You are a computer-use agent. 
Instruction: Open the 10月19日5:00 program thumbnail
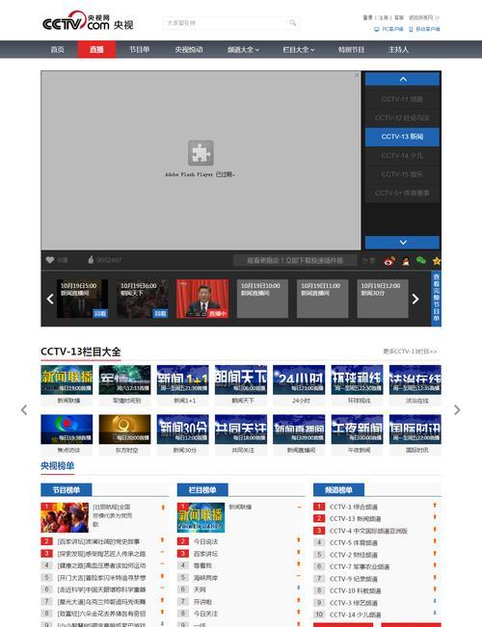pyautogui.click(x=82, y=299)
